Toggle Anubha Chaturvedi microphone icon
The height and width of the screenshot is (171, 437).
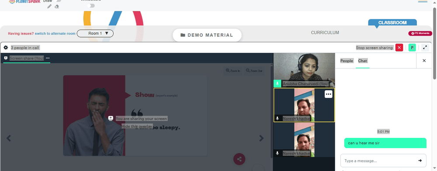[x=277, y=84]
